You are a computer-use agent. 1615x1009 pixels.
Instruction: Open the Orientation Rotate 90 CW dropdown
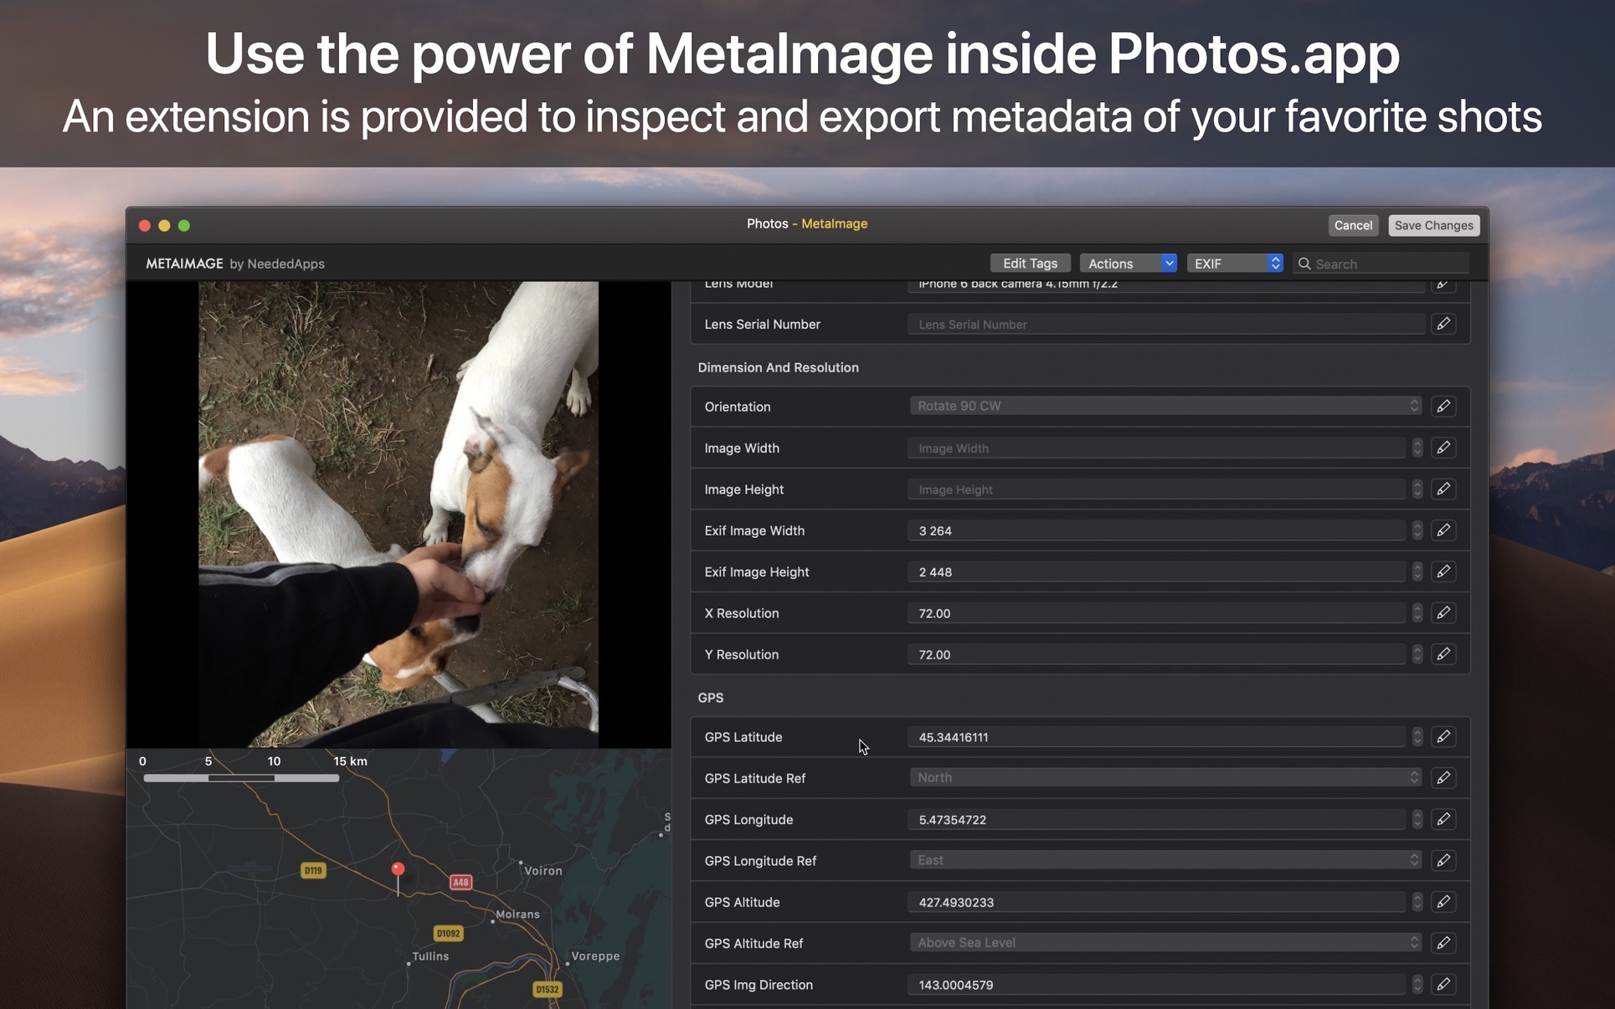click(x=1415, y=405)
